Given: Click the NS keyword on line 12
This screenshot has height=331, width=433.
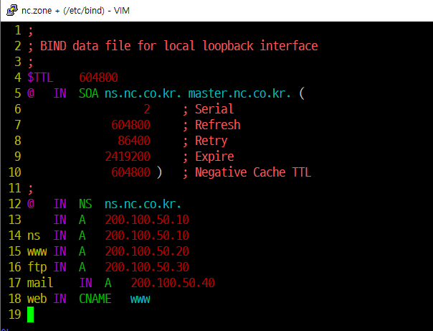Looking at the screenshot, I should pos(85,204).
